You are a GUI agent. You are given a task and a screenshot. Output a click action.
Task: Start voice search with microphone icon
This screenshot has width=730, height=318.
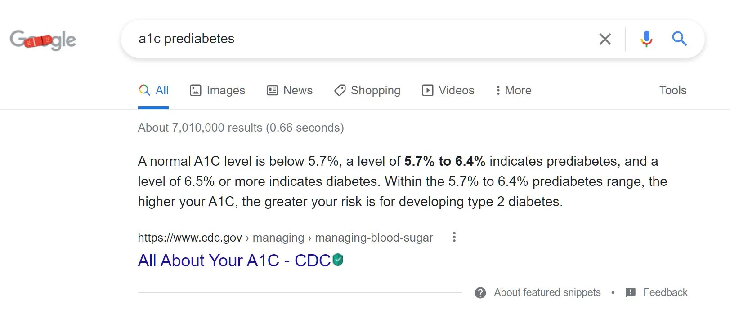[x=646, y=39]
